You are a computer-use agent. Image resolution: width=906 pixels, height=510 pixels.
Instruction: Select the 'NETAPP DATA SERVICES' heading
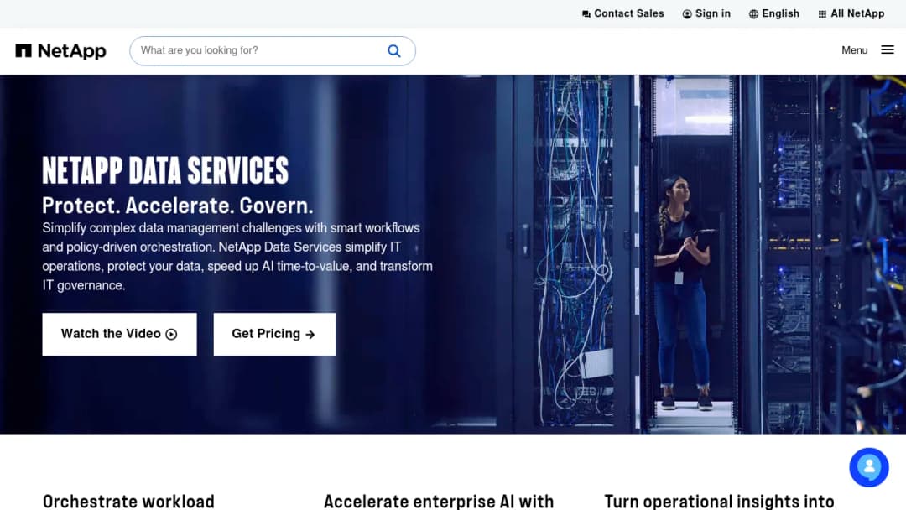[x=165, y=170]
